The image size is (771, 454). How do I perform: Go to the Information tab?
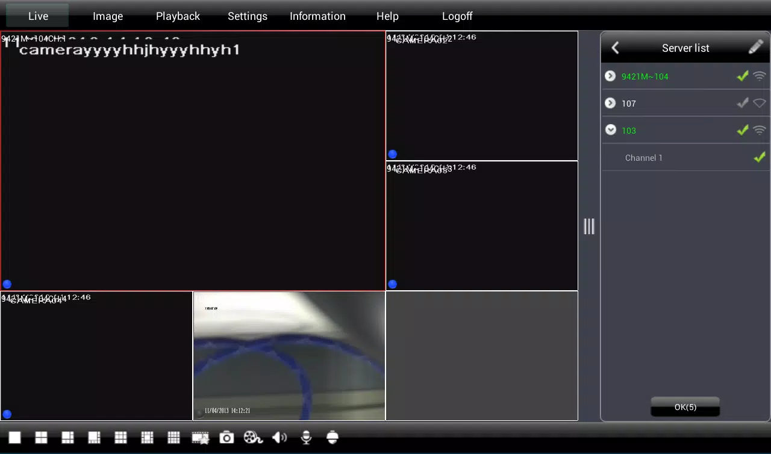(x=317, y=16)
